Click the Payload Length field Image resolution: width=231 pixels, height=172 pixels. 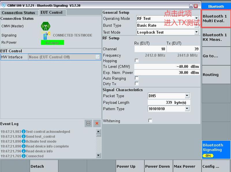coord(169,102)
